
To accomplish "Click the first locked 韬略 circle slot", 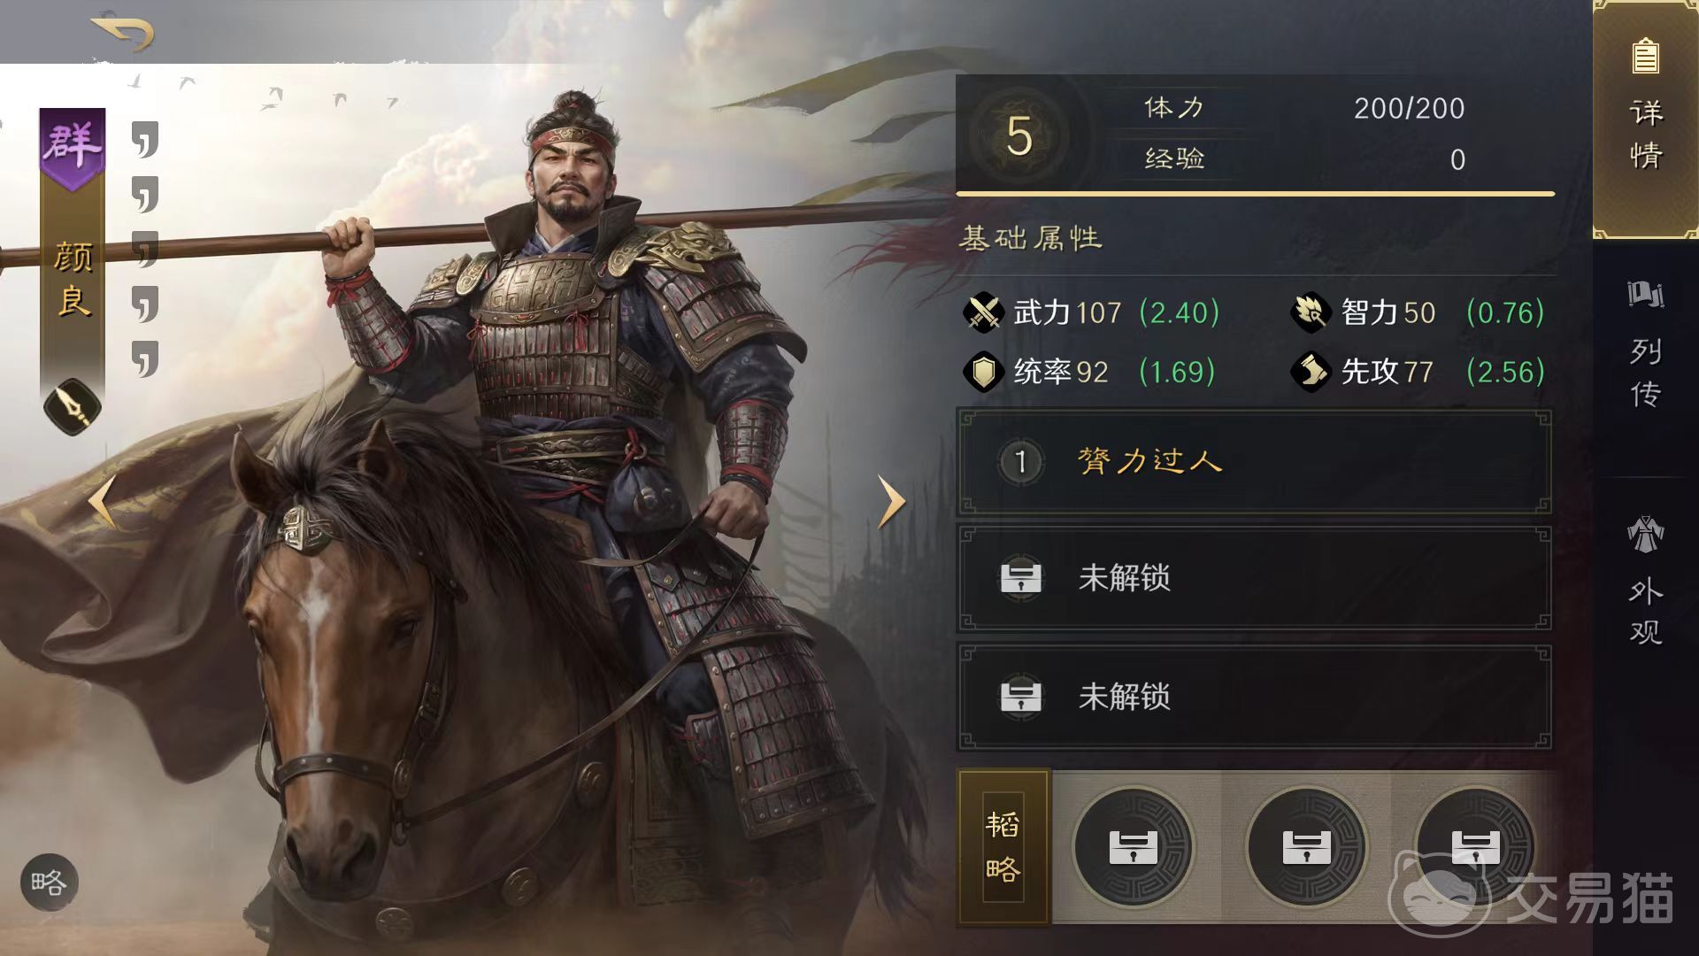I will click(1134, 847).
